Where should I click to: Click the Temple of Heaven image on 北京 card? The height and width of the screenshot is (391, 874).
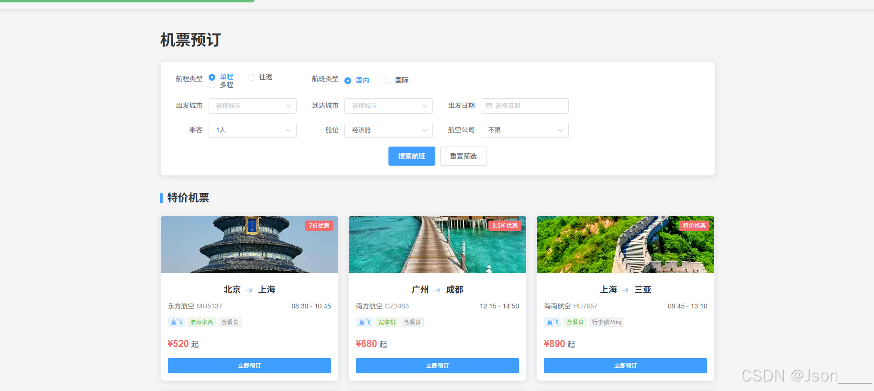pyautogui.click(x=249, y=244)
